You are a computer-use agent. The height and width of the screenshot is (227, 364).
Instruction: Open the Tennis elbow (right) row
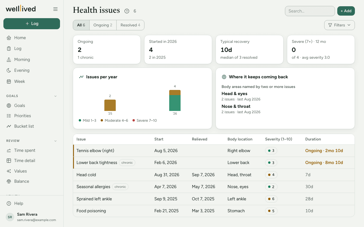pos(214,151)
